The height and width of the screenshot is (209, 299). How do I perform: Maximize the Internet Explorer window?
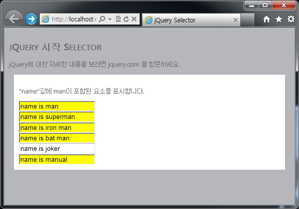(x=265, y=5)
